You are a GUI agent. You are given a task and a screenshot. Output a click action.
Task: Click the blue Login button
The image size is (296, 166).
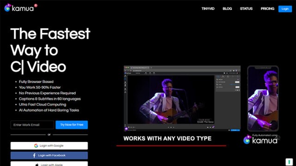[x=285, y=9]
